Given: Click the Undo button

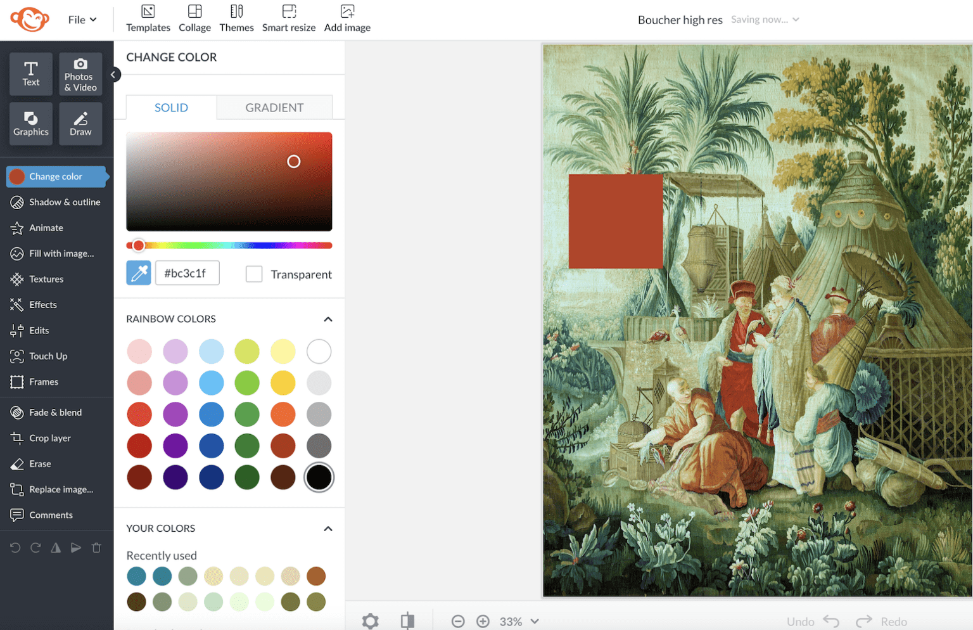Looking at the screenshot, I should (813, 621).
